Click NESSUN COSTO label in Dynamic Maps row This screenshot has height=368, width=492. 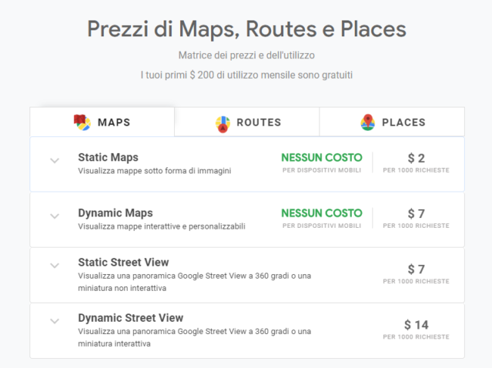coord(322,214)
